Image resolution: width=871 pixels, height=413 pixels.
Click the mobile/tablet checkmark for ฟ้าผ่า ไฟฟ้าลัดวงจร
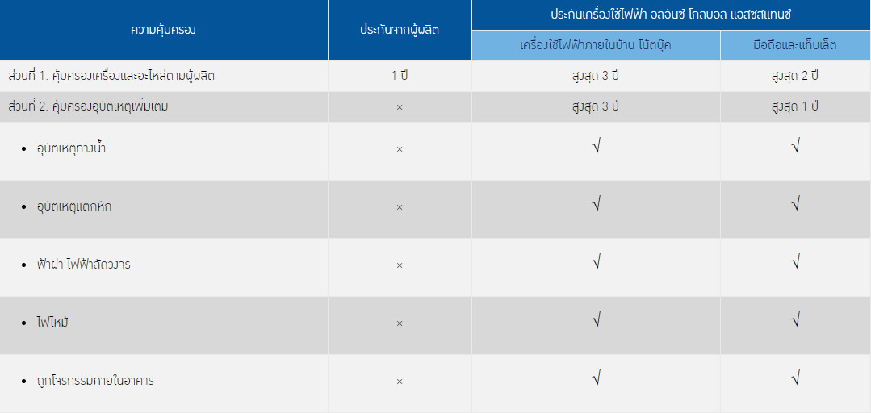(795, 263)
